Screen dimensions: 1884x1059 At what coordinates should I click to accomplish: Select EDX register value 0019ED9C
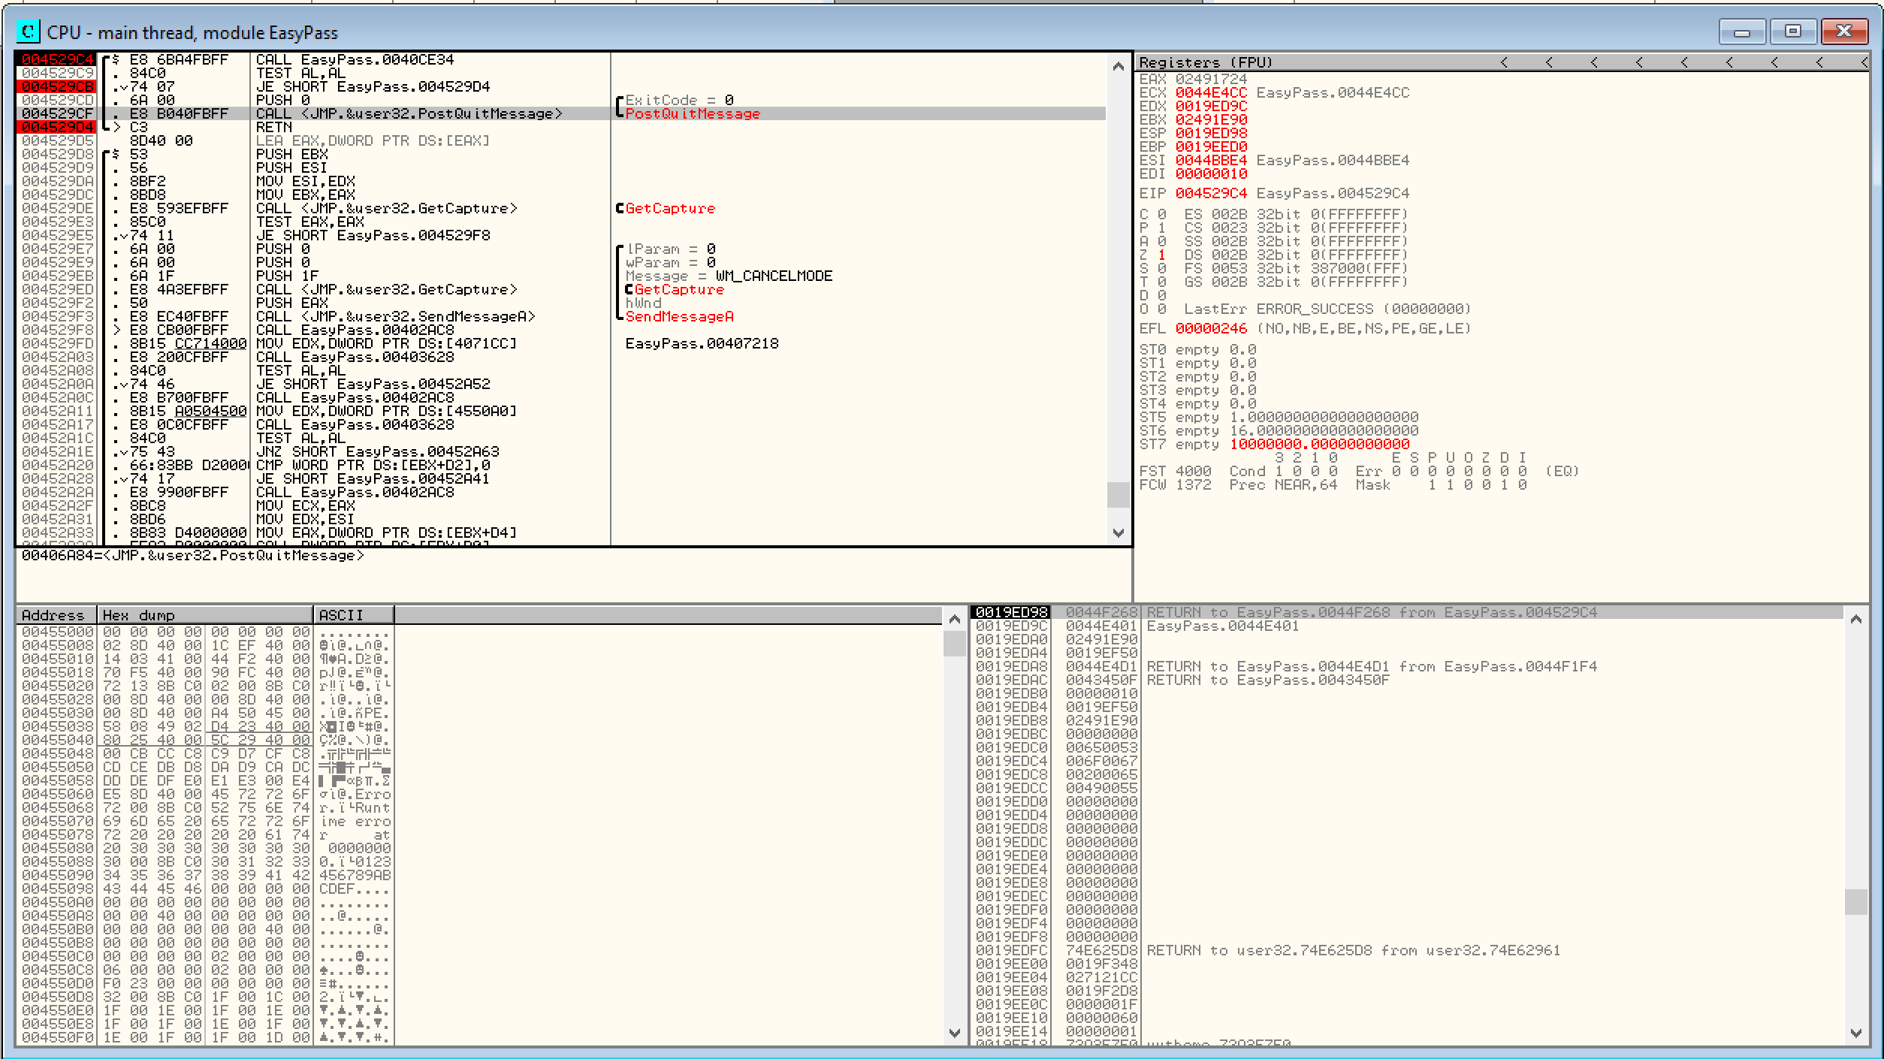(x=1211, y=106)
